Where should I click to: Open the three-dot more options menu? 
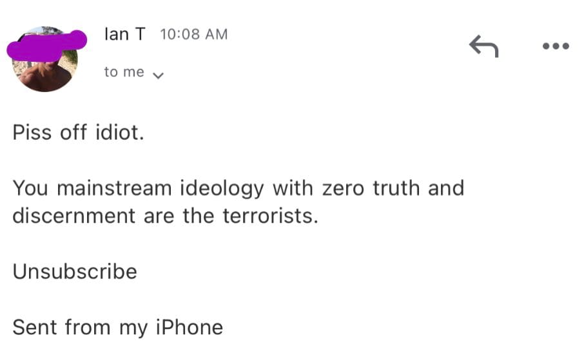pyautogui.click(x=556, y=46)
